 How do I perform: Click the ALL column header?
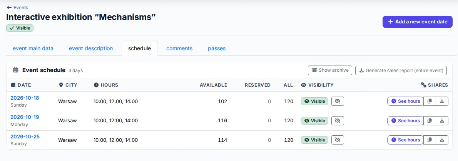click(288, 85)
